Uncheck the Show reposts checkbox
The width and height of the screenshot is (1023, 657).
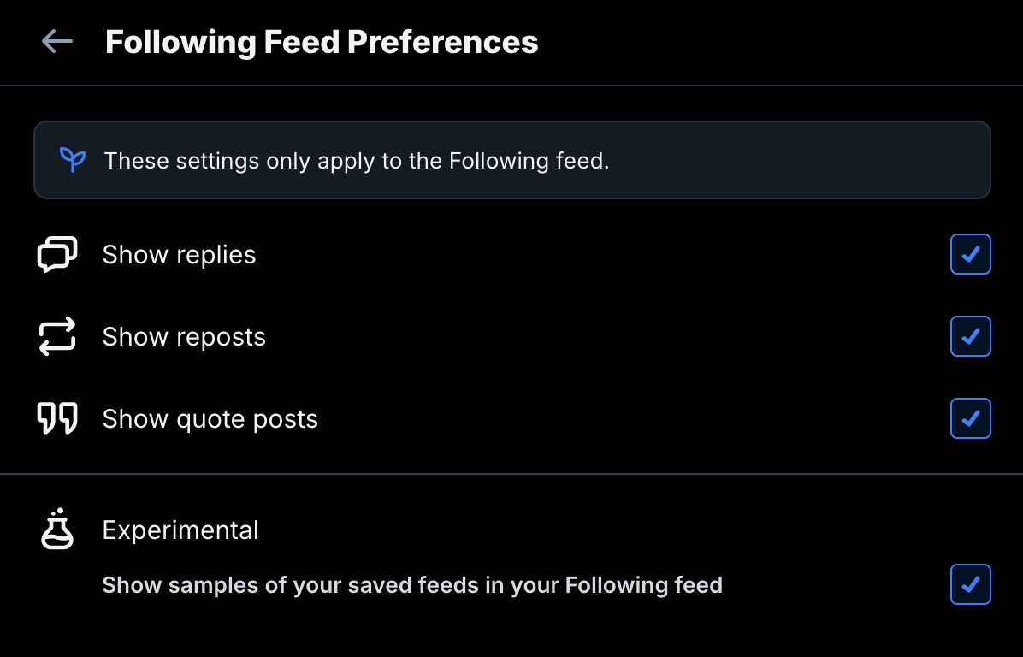970,337
